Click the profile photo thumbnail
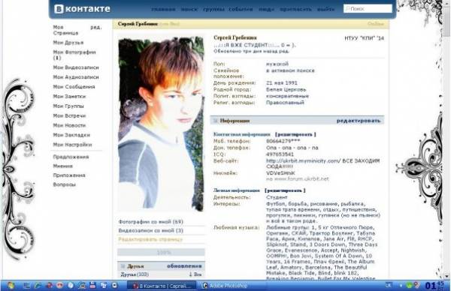Viewport: 451px width, 291px height. 161,124
